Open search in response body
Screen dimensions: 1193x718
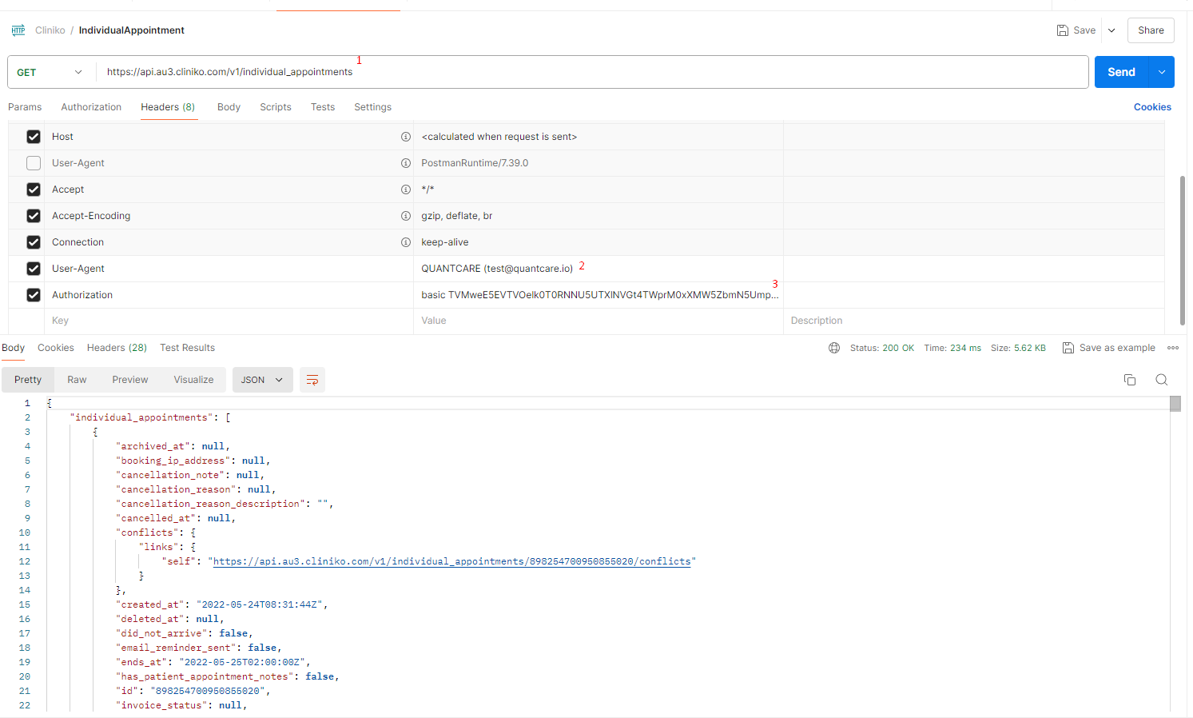tap(1162, 380)
